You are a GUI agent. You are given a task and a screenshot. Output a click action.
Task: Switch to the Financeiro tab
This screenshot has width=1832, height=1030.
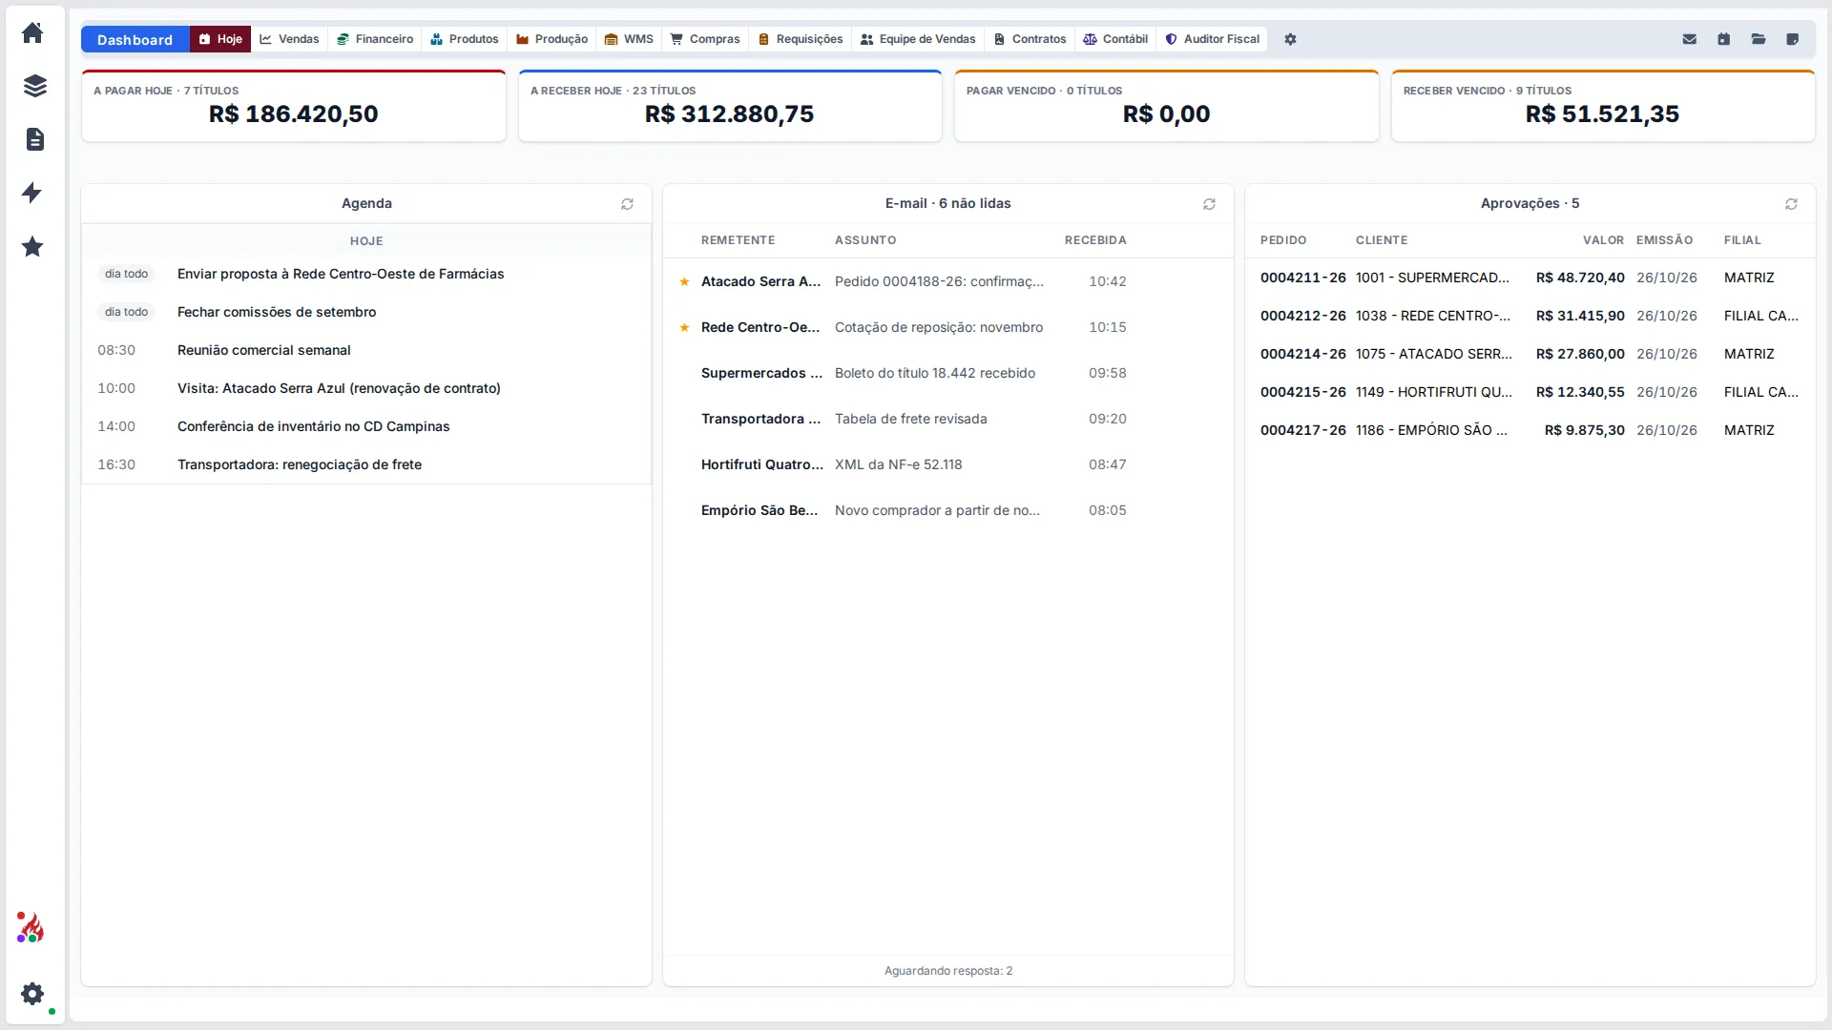pos(375,39)
